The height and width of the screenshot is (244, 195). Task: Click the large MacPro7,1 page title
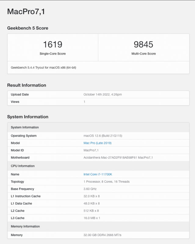click(x=26, y=12)
